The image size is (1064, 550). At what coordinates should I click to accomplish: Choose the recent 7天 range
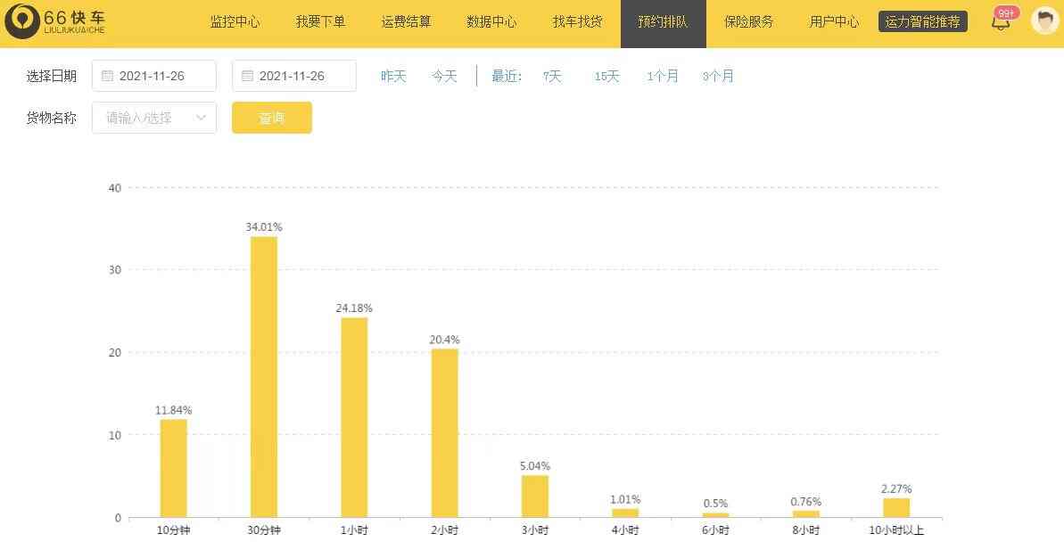(x=552, y=77)
